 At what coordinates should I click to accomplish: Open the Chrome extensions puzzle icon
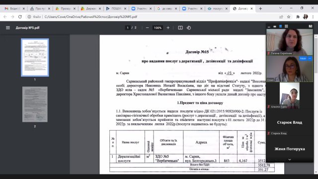(298, 17)
